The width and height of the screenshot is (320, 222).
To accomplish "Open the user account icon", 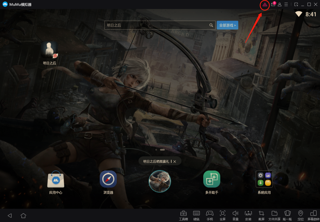I will click(280, 5).
